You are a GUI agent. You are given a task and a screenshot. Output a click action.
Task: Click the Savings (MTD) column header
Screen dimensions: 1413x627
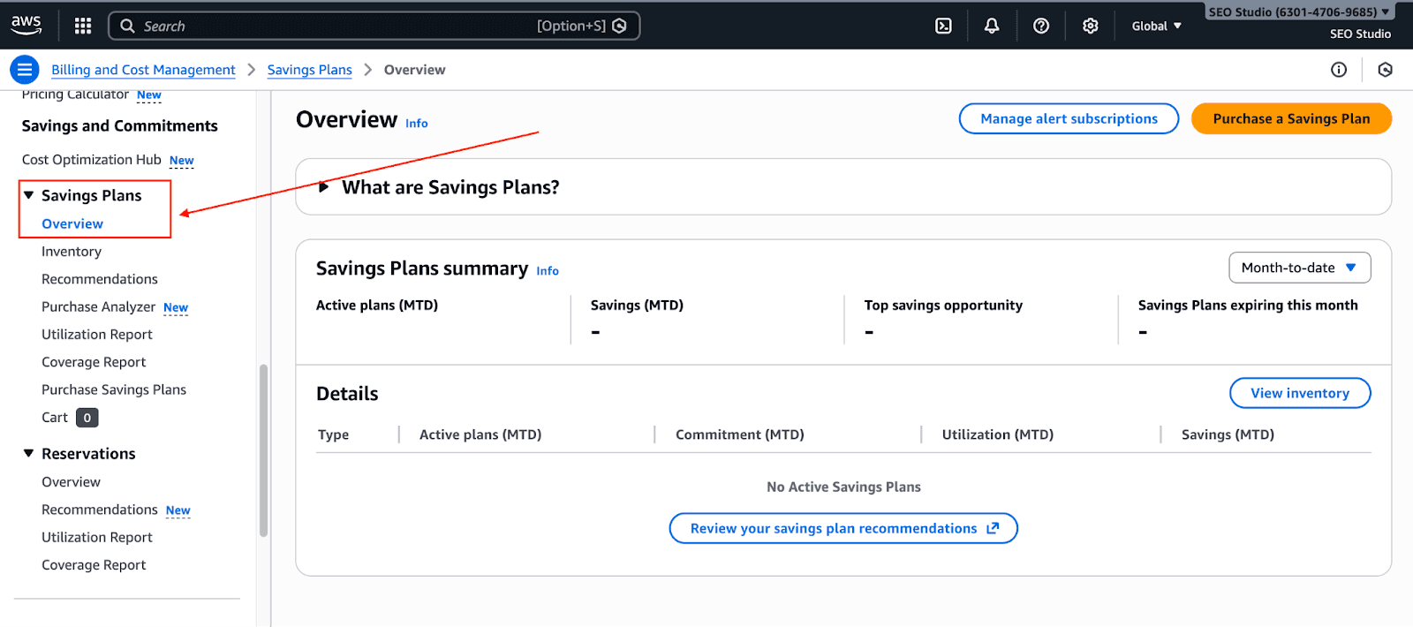coord(1228,434)
